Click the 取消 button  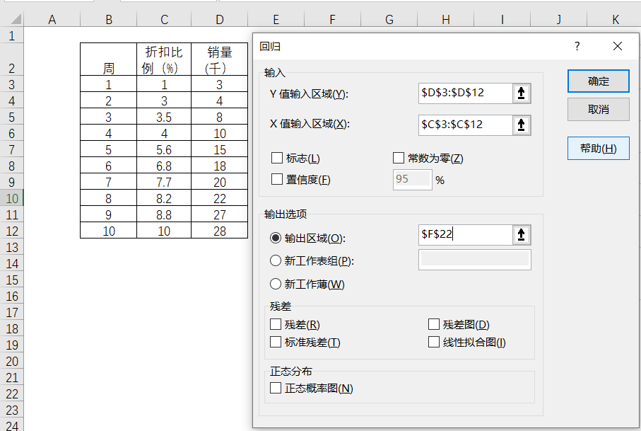(x=598, y=110)
